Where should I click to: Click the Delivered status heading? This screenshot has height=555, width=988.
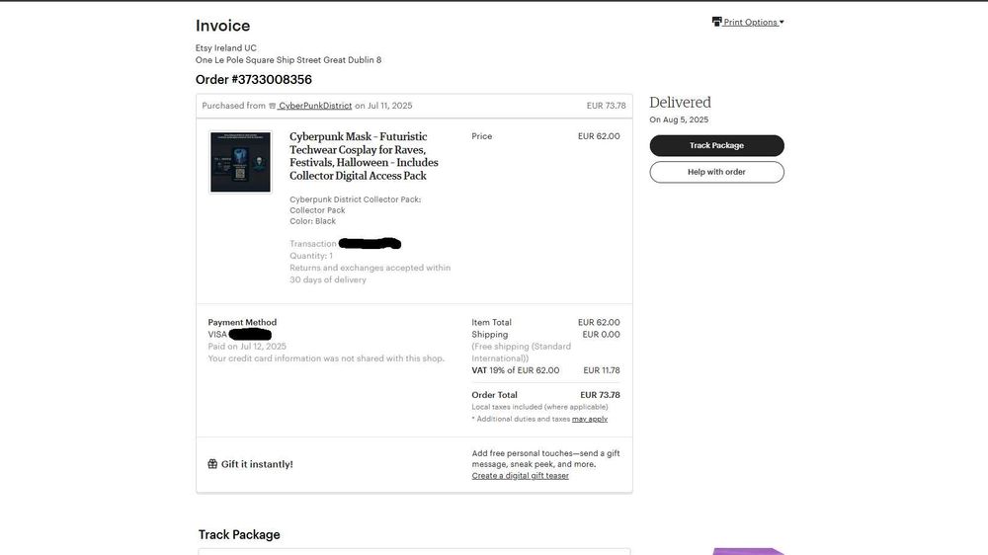(680, 102)
